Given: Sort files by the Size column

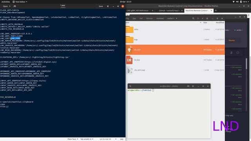Looking at the screenshot, I should [205, 23].
